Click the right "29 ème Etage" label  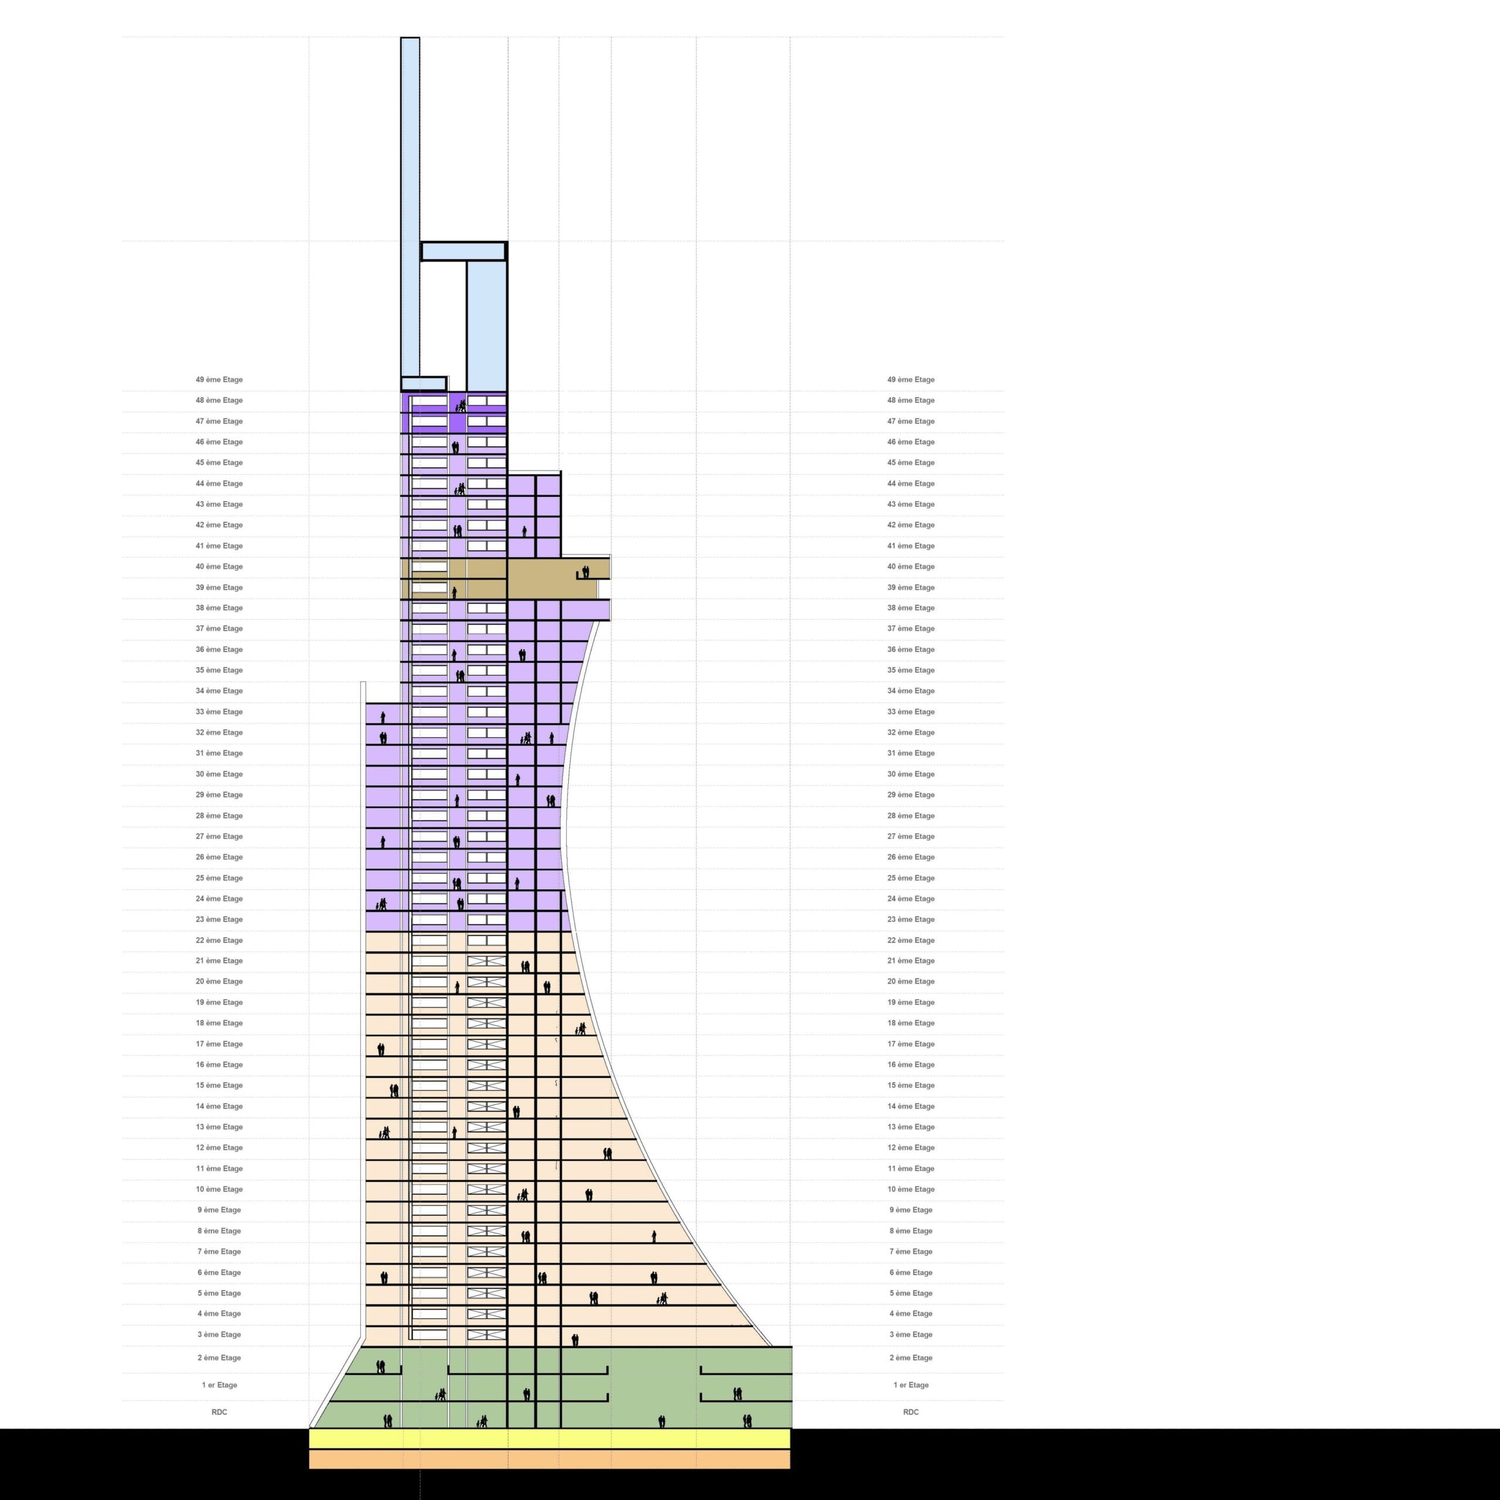[x=911, y=795]
